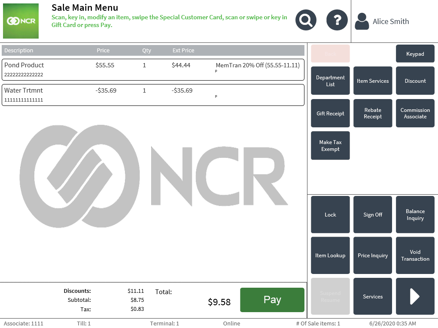This screenshot has width=438, height=328.
Task: Click the magnifying glass search icon
Action: point(306,20)
